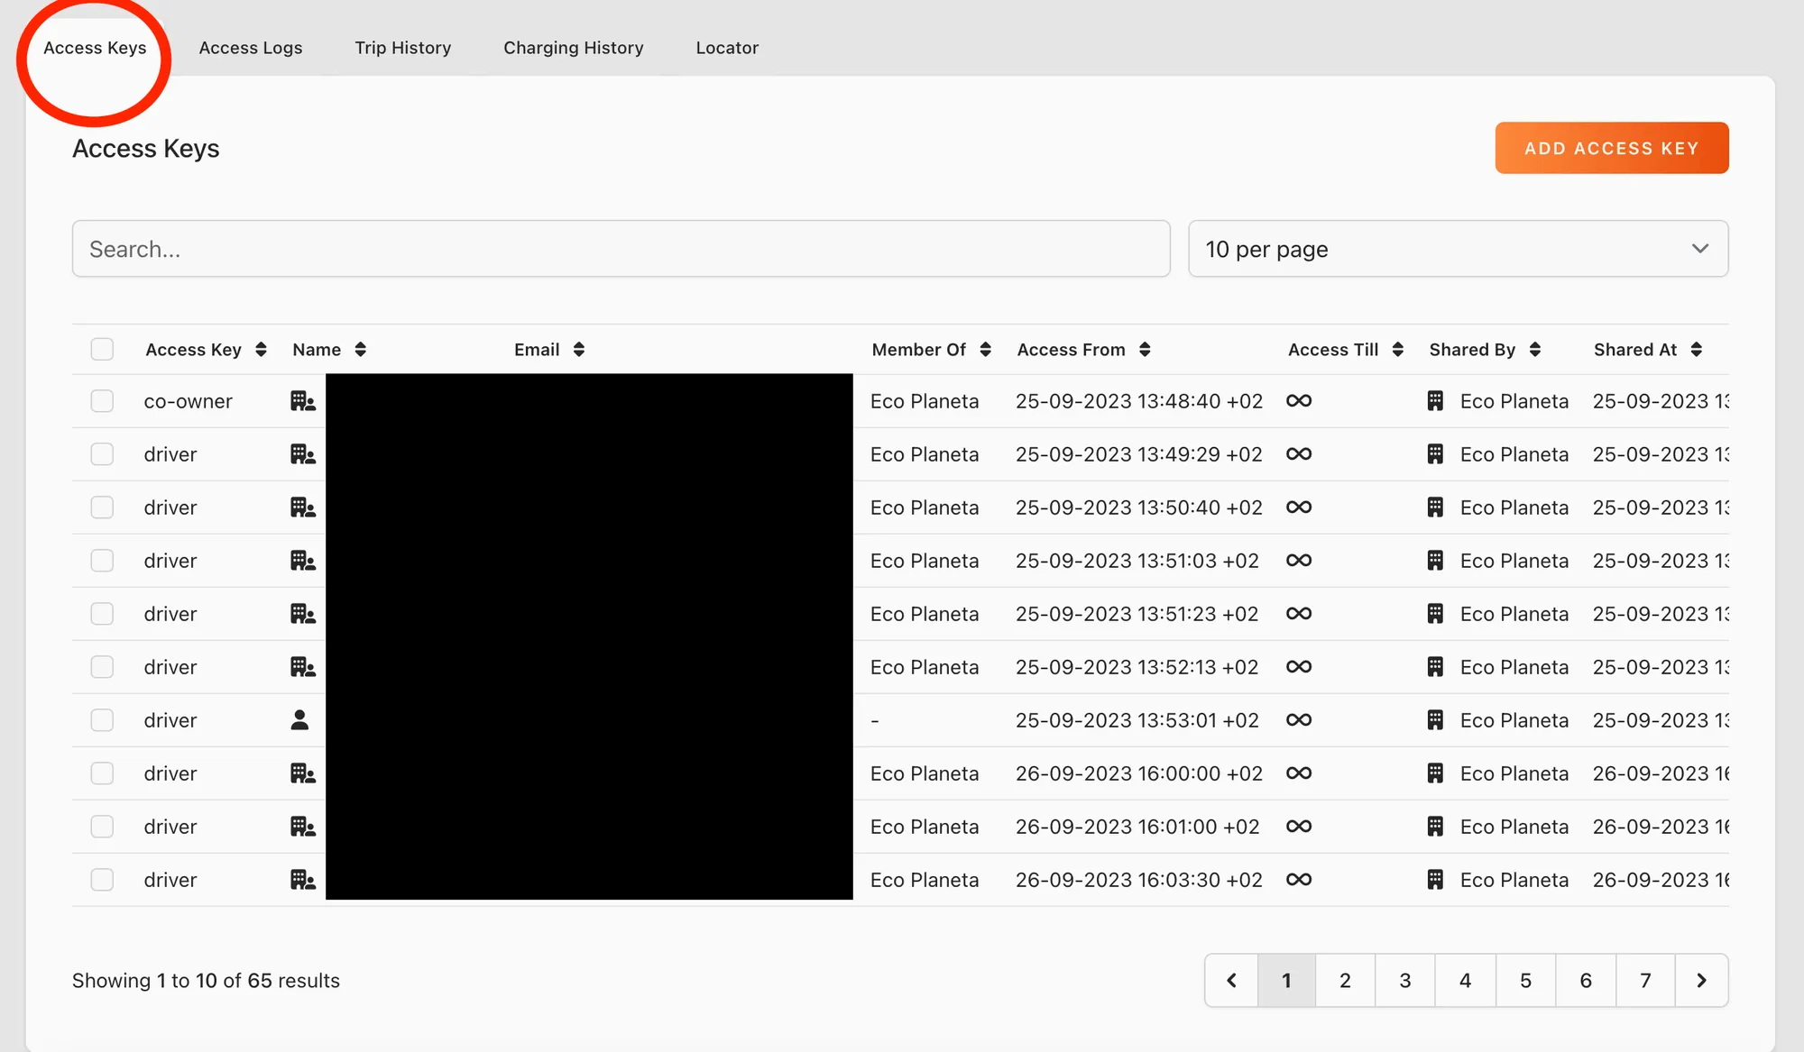Check the box for the 13:49:29 driver row

coord(102,453)
